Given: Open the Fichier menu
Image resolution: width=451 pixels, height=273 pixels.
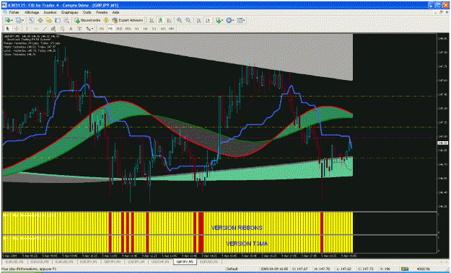Looking at the screenshot, I should 14,13.
